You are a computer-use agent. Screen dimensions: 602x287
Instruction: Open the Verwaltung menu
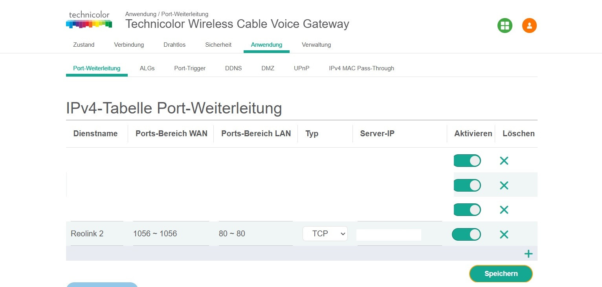(x=316, y=45)
